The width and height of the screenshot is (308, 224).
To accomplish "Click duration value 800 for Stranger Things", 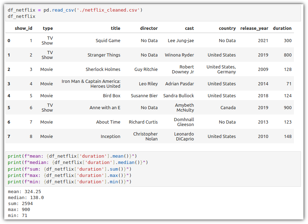I will [x=288, y=55].
